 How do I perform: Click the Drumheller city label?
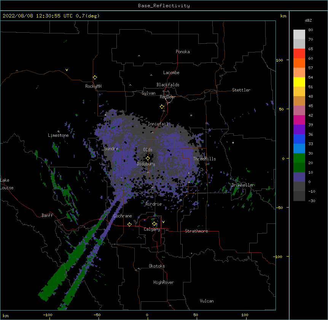[x=243, y=185]
